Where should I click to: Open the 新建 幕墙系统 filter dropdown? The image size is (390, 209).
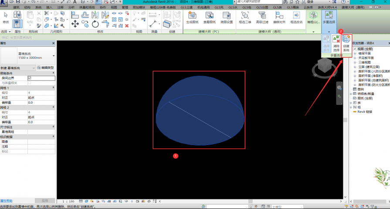pos(18,68)
